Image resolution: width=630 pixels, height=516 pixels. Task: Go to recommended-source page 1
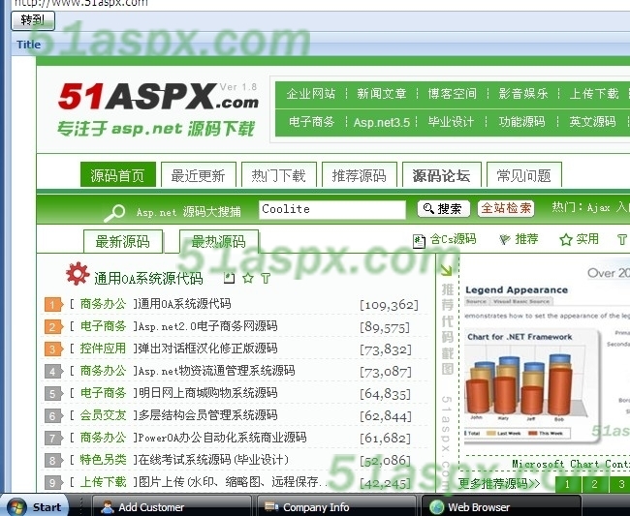click(x=567, y=484)
